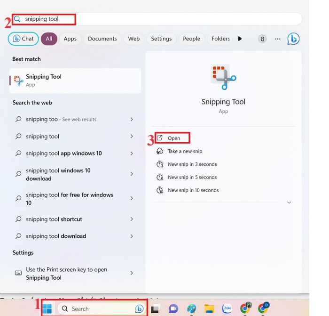329x316 pixels.
Task: Choose 'New snip in 5 seconds'
Action: click(192, 177)
